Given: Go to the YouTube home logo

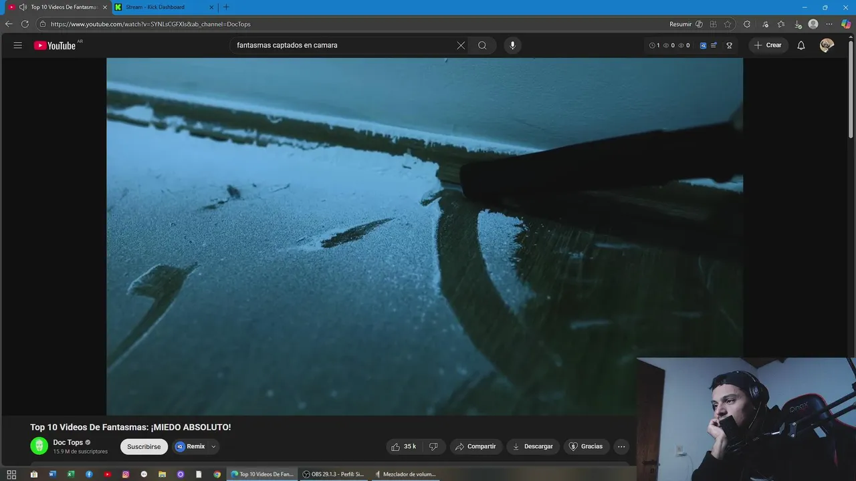Looking at the screenshot, I should click(x=55, y=45).
